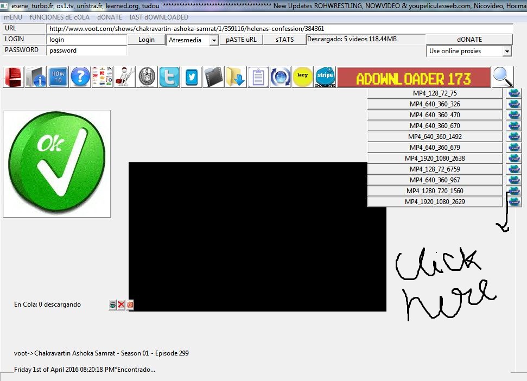Select the MP4_640_360_326 format
The image size is (527, 381).
tap(435, 104)
